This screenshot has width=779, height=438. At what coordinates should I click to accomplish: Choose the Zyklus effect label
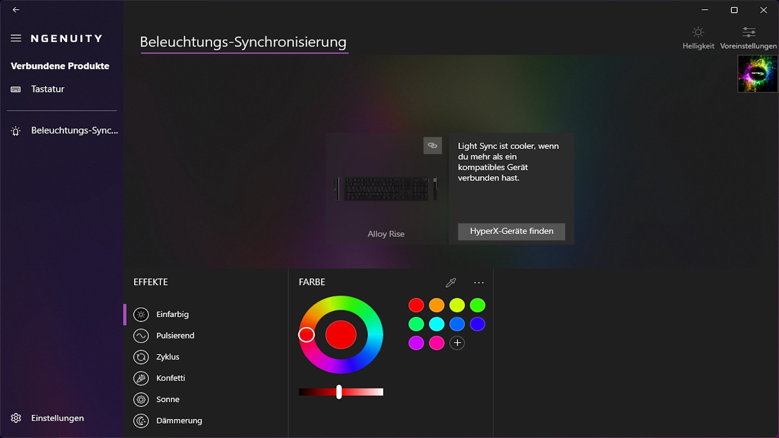point(168,357)
